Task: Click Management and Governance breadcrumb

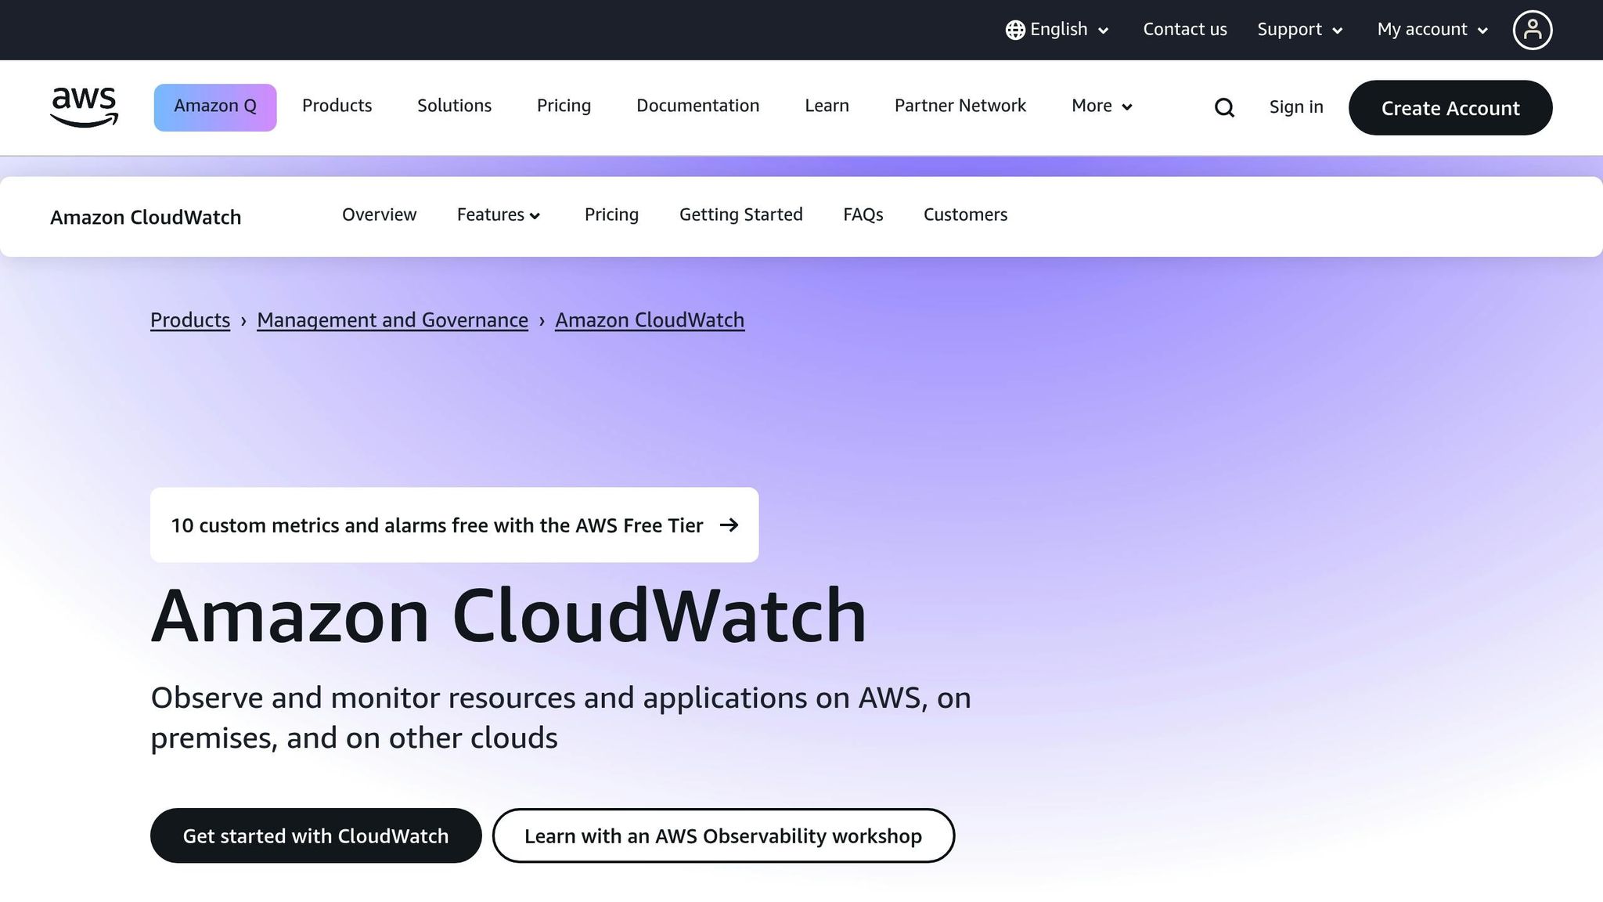Action: point(392,320)
